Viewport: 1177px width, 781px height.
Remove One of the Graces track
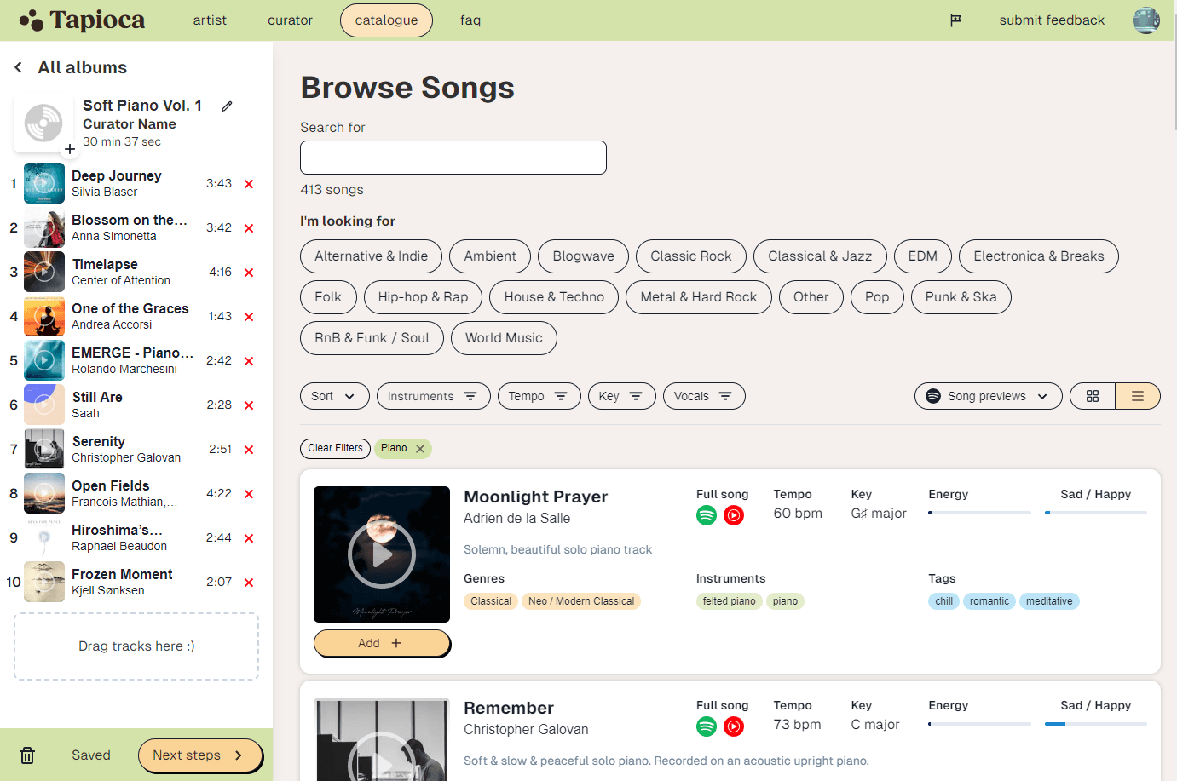(x=249, y=317)
